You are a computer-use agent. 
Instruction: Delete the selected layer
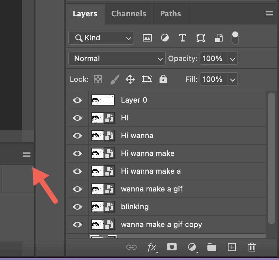tap(252, 247)
